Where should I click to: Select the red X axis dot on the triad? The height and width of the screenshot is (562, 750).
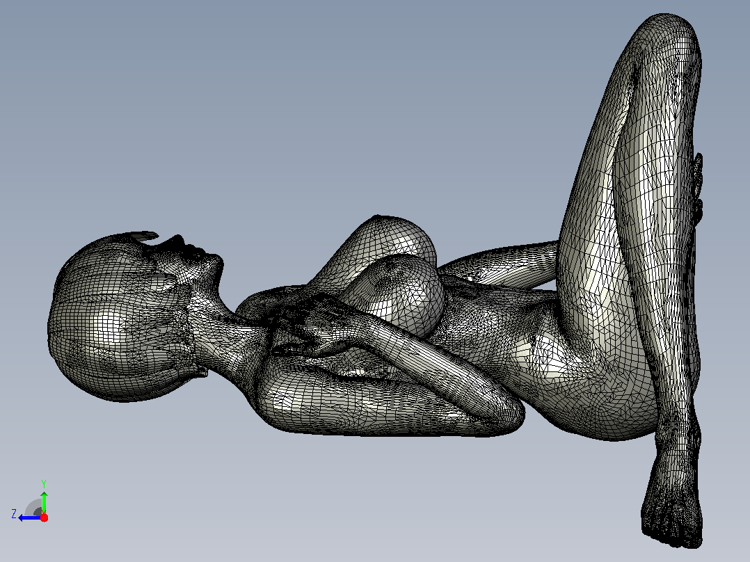tap(44, 517)
